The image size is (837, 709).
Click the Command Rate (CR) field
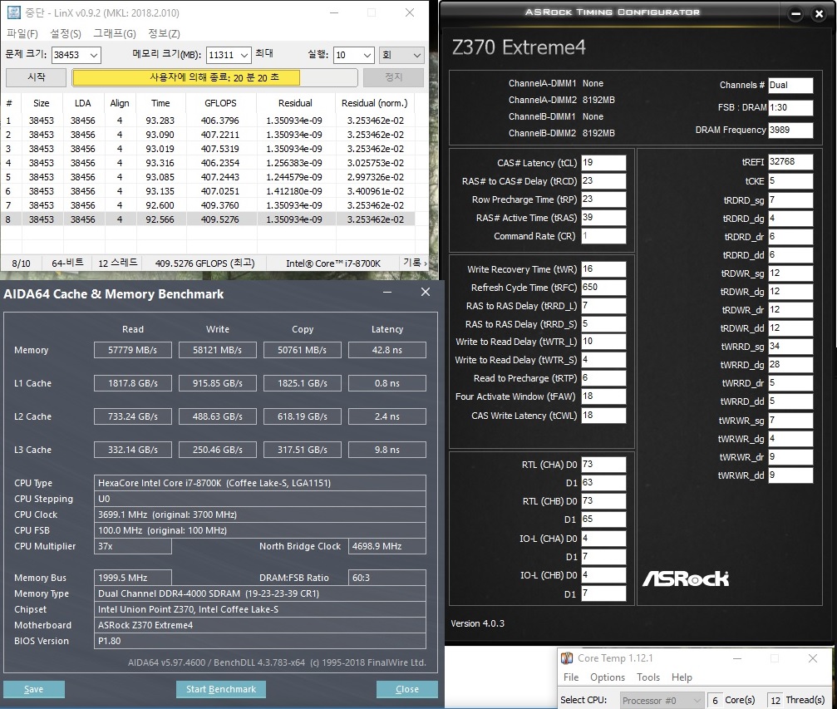(x=603, y=235)
